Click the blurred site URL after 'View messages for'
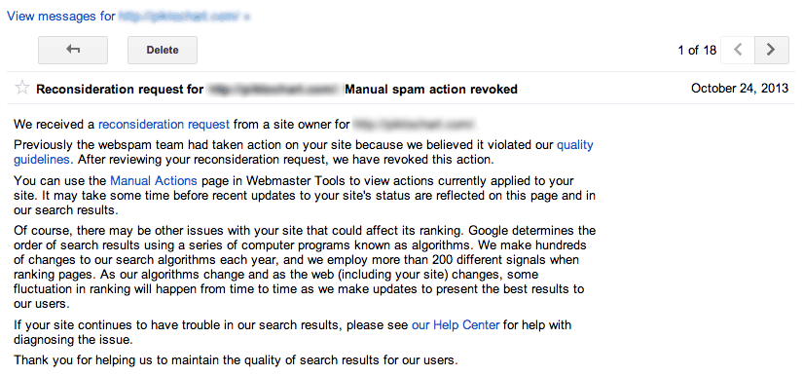This screenshot has height=376, width=803. [x=179, y=17]
